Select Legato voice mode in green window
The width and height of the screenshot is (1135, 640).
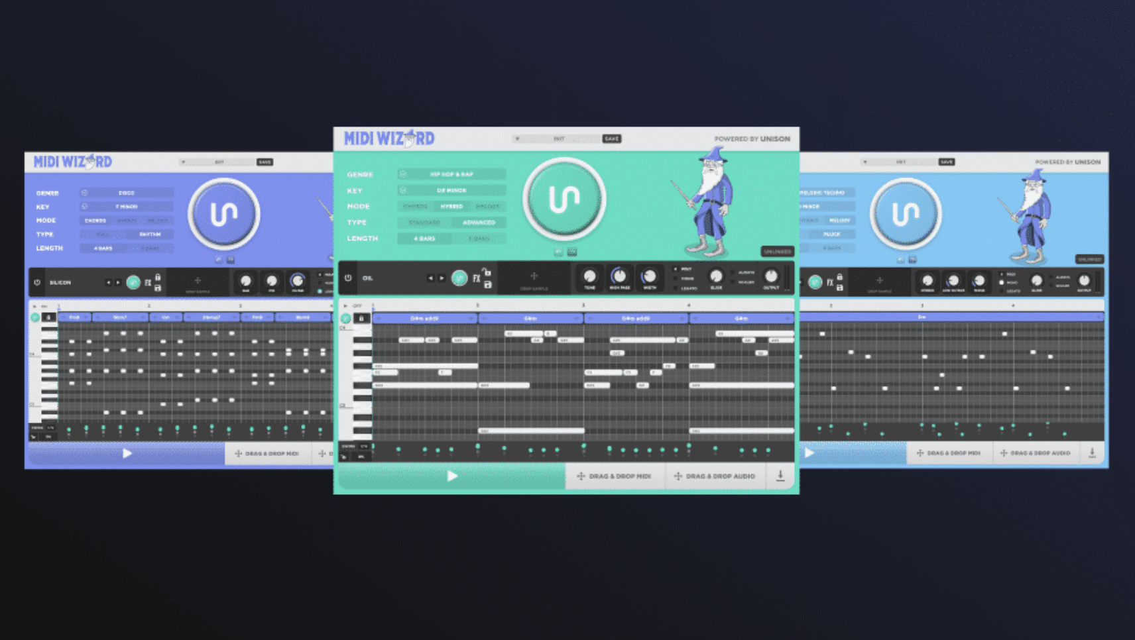click(x=686, y=288)
